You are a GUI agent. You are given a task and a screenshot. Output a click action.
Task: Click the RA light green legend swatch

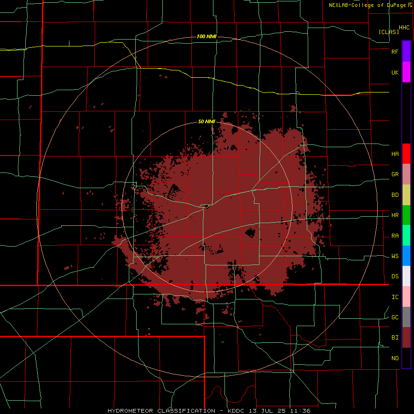406,236
